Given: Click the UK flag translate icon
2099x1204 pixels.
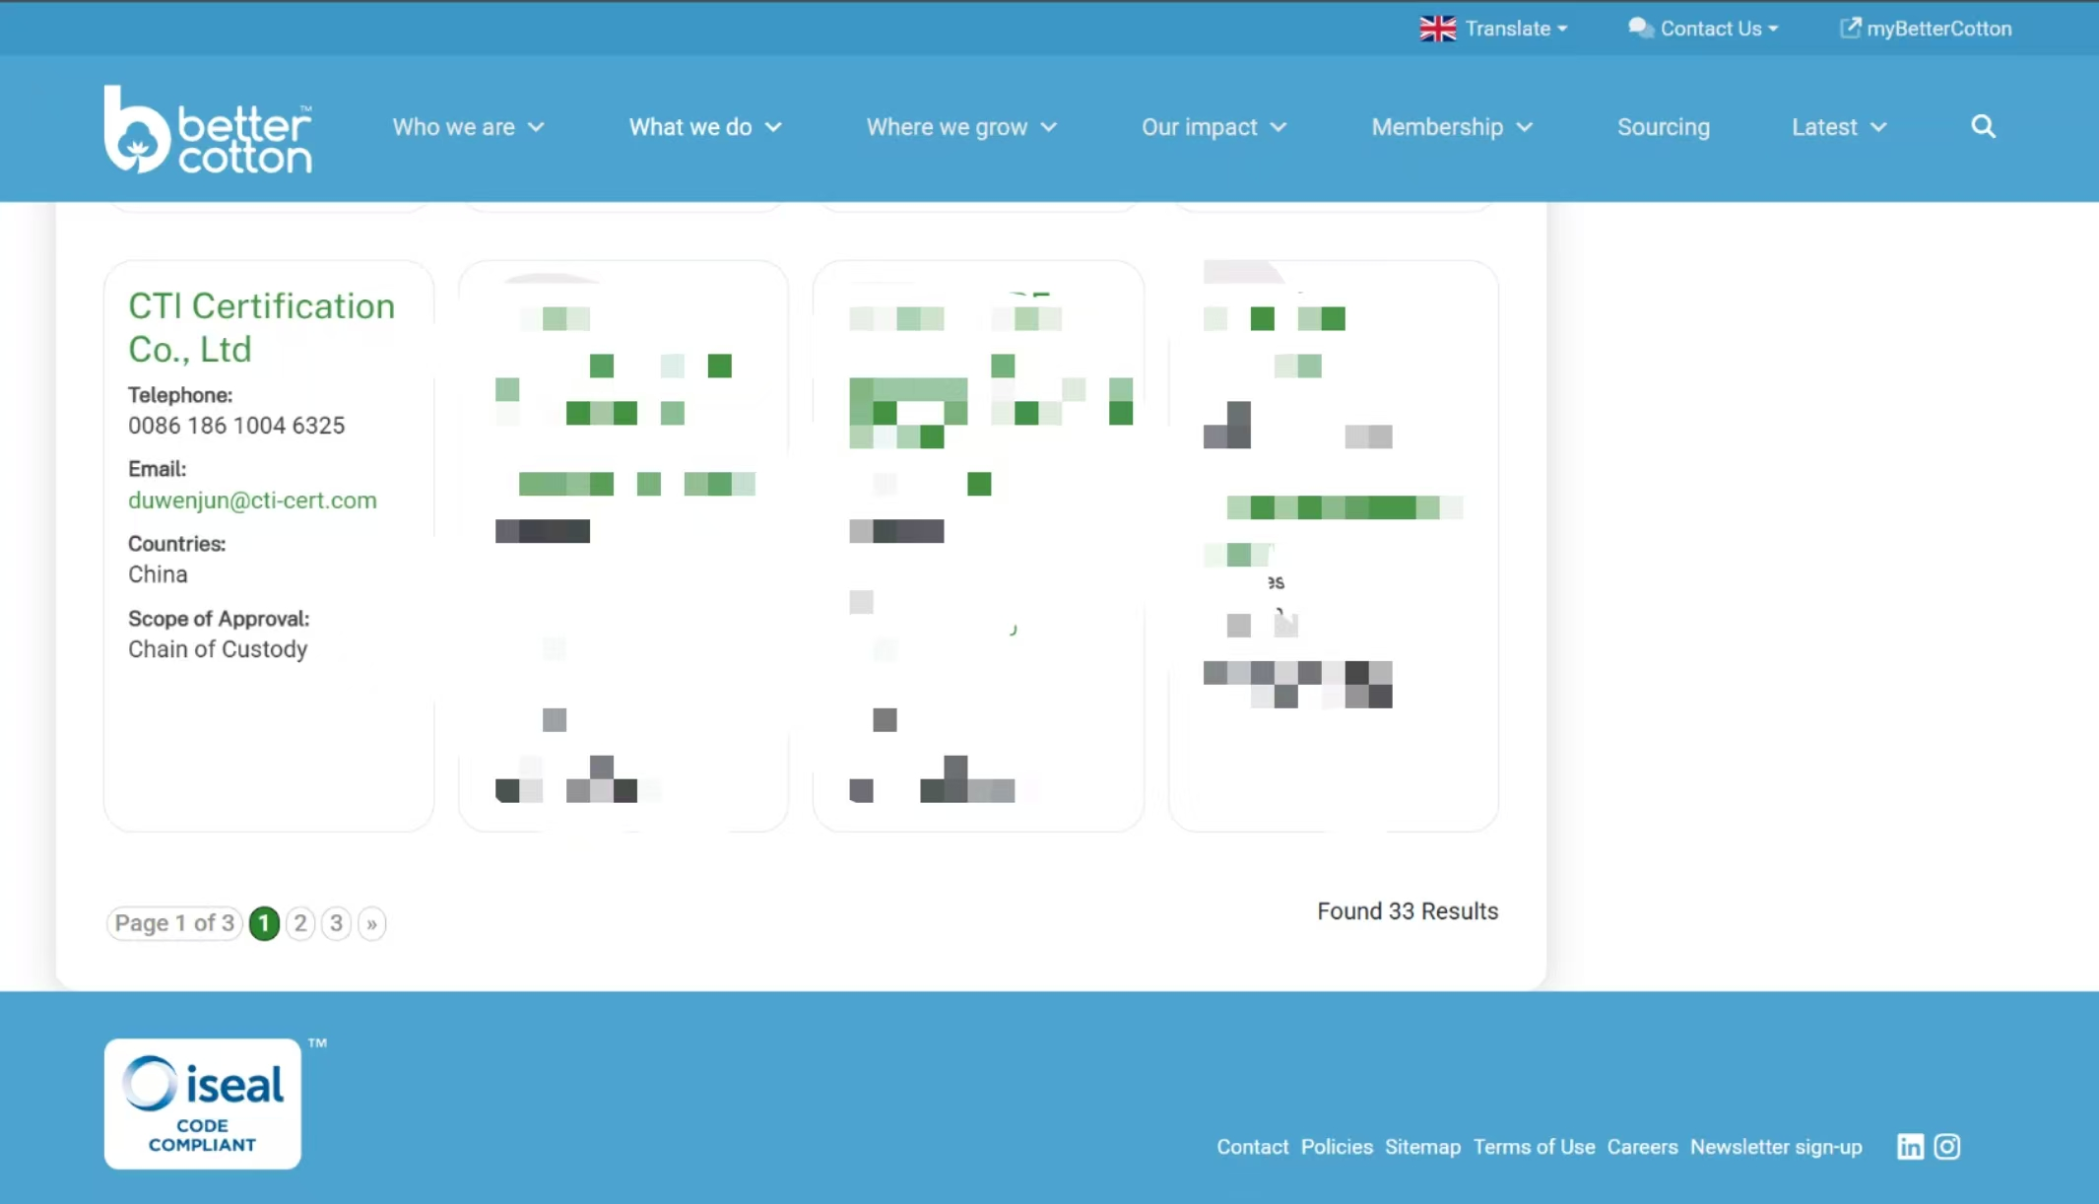Looking at the screenshot, I should click(1438, 29).
